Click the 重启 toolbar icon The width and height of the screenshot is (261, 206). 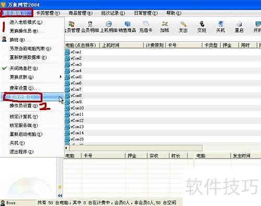tap(239, 27)
